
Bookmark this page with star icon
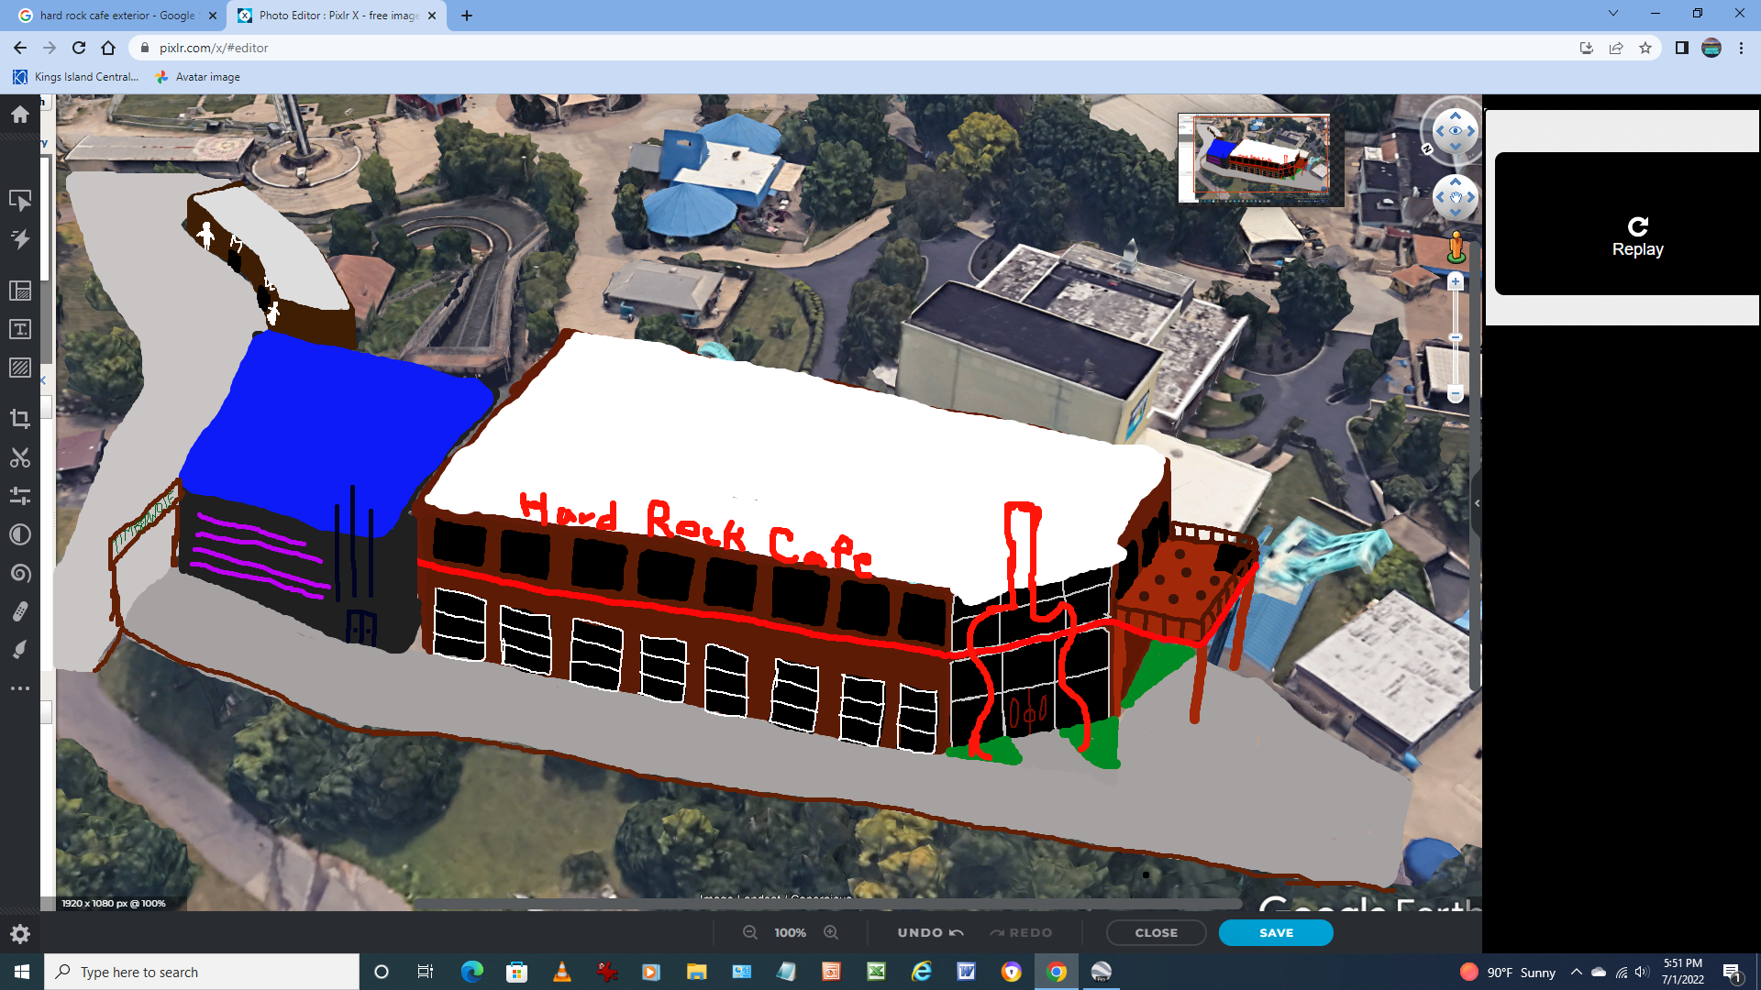(1645, 48)
